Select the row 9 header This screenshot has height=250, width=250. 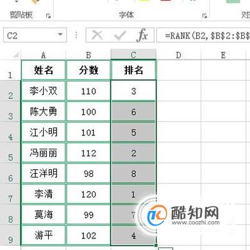click(10, 235)
